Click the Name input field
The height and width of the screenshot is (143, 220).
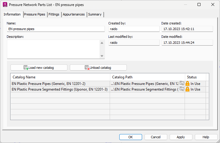click(x=56, y=29)
